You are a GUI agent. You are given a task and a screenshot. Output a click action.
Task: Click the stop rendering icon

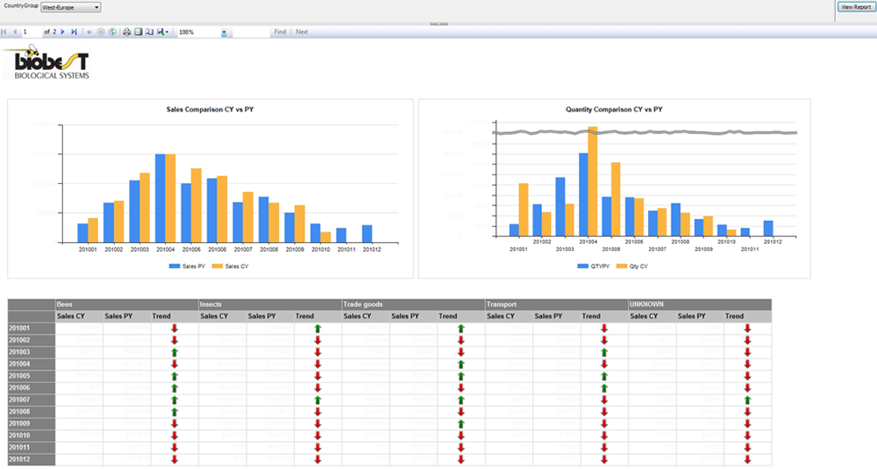click(x=101, y=32)
